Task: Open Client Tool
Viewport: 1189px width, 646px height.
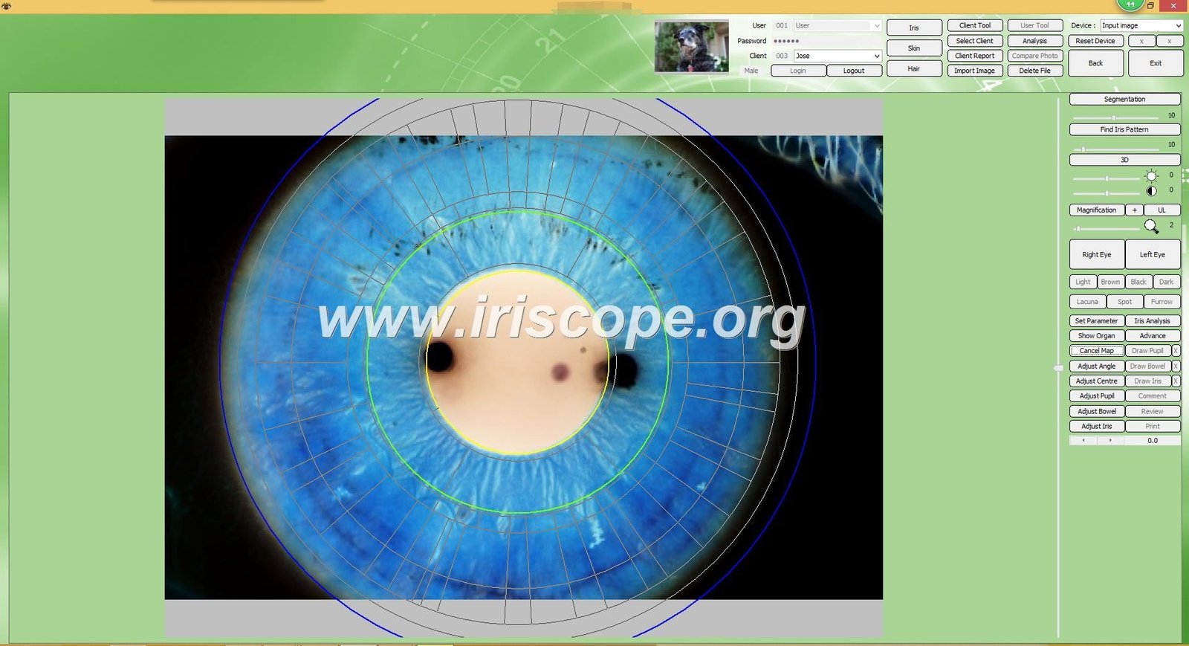Action: (975, 26)
